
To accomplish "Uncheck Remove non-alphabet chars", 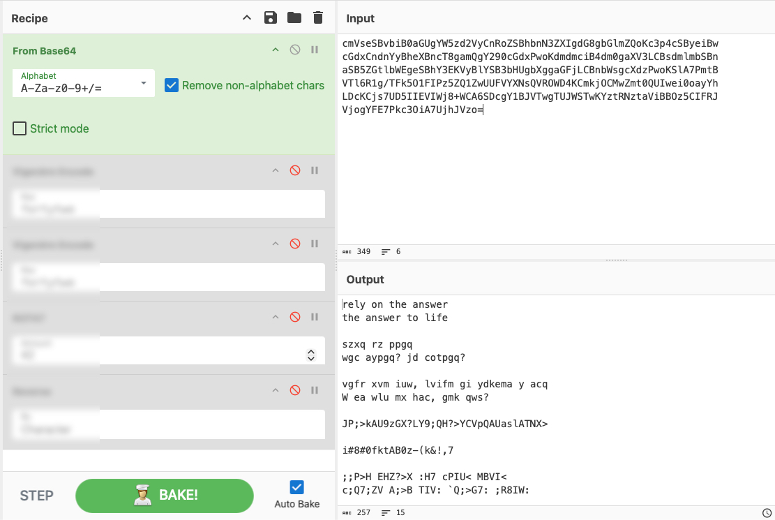I will [x=172, y=85].
